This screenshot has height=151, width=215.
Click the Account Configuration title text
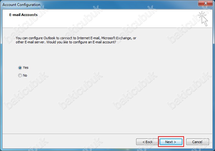[21, 5]
